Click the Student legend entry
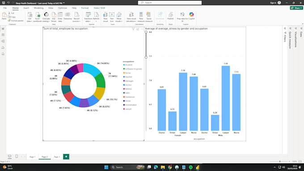304x171 pixels. 128,65
